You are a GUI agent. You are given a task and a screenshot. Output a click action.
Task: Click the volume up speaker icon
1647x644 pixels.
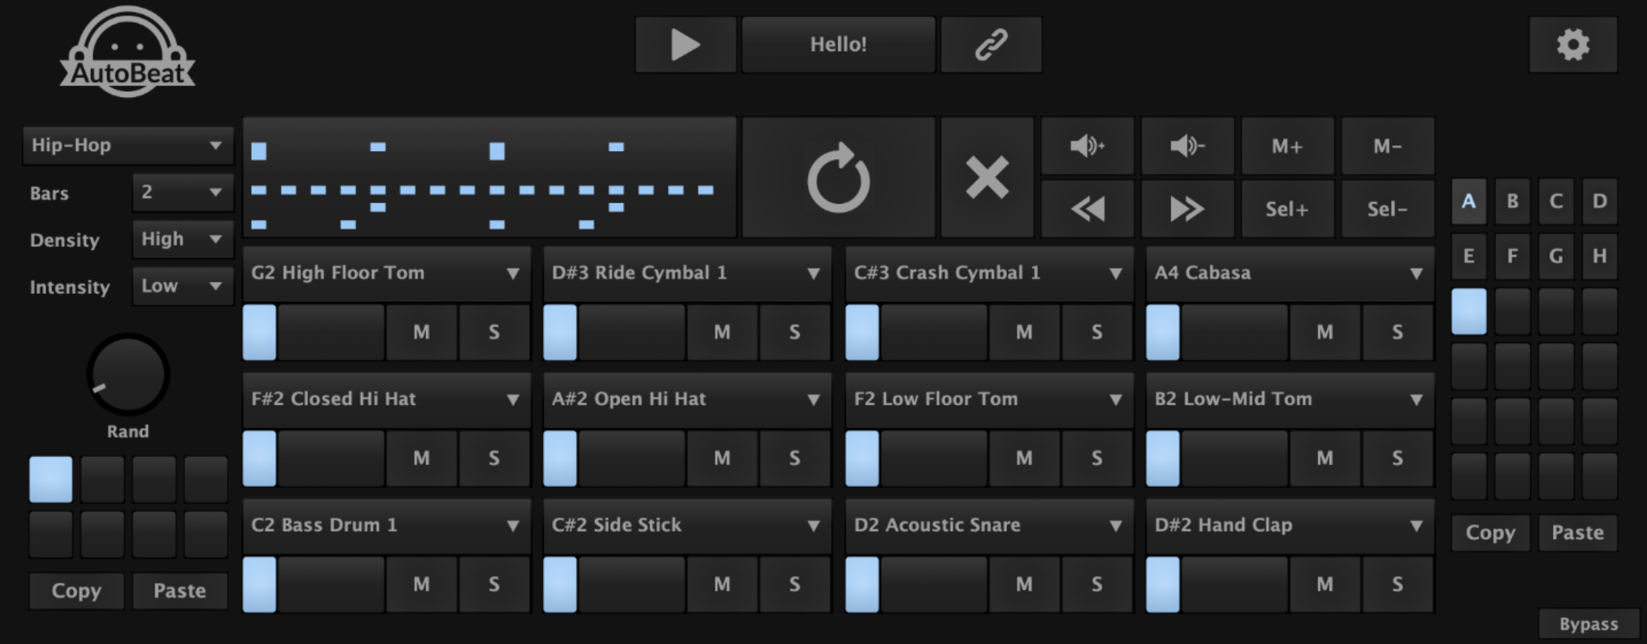(1087, 146)
